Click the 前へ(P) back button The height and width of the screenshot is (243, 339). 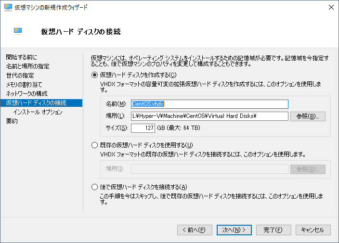pyautogui.click(x=195, y=230)
